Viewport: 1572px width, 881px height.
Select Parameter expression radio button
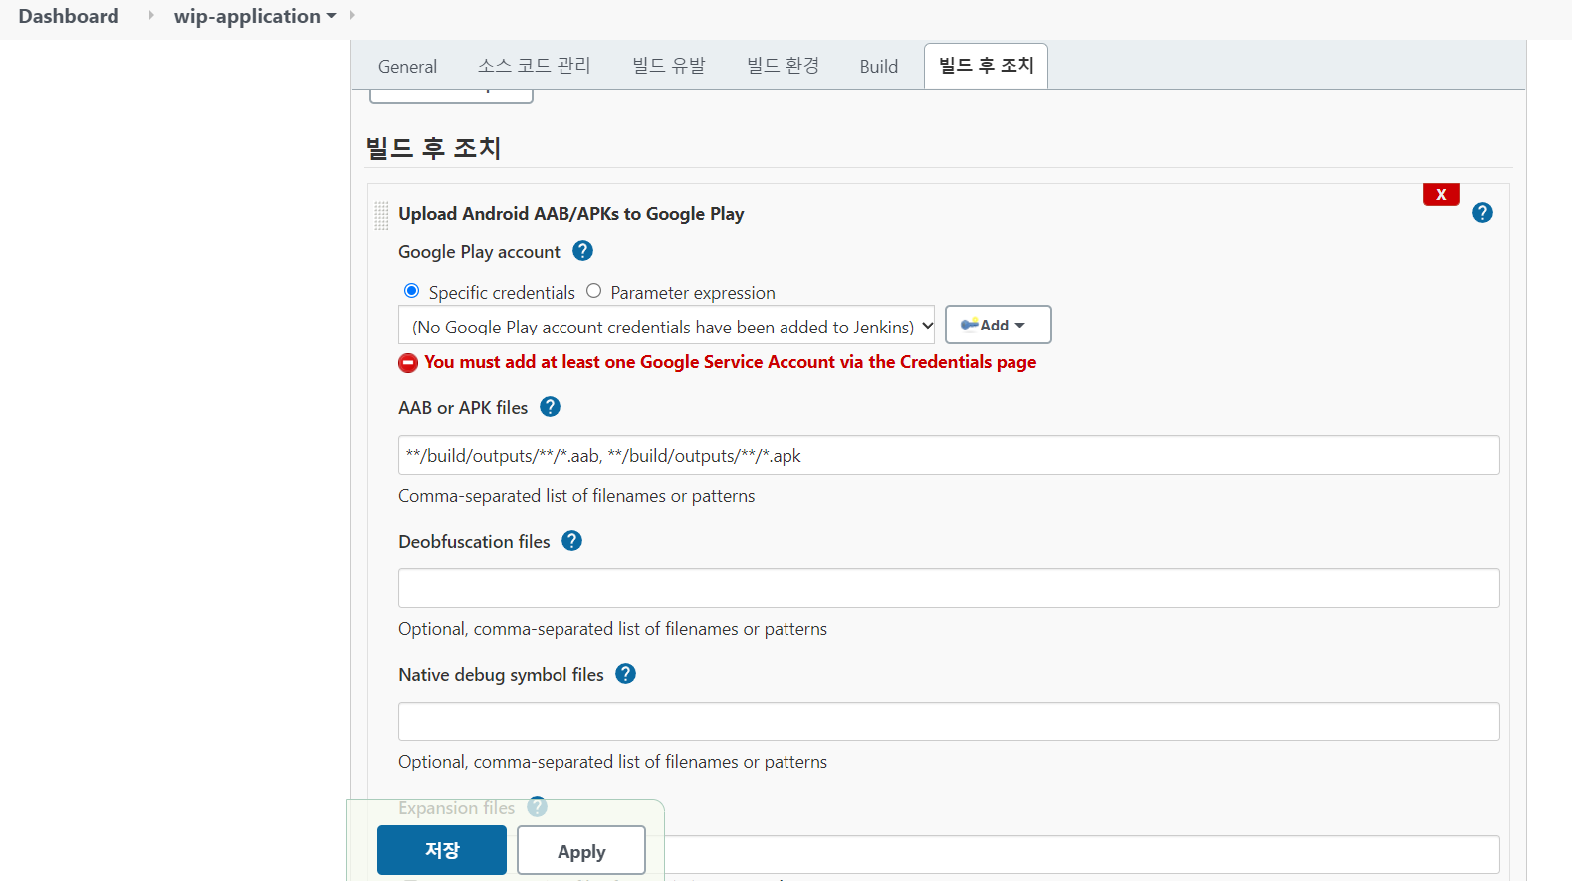click(594, 291)
